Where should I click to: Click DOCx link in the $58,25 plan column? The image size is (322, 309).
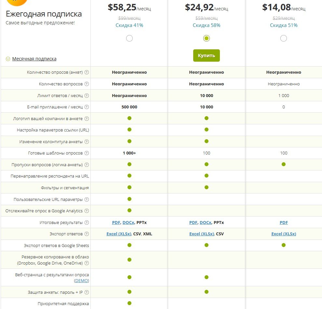click(128, 223)
